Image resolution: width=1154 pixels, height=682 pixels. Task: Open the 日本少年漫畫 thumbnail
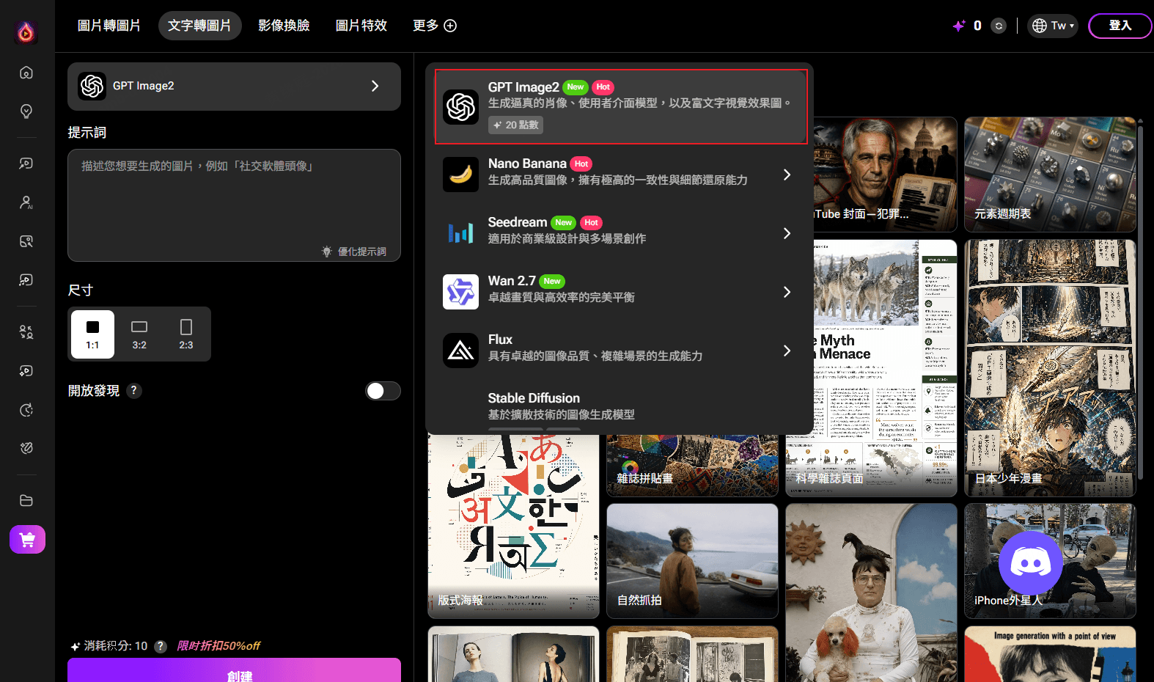1050,368
